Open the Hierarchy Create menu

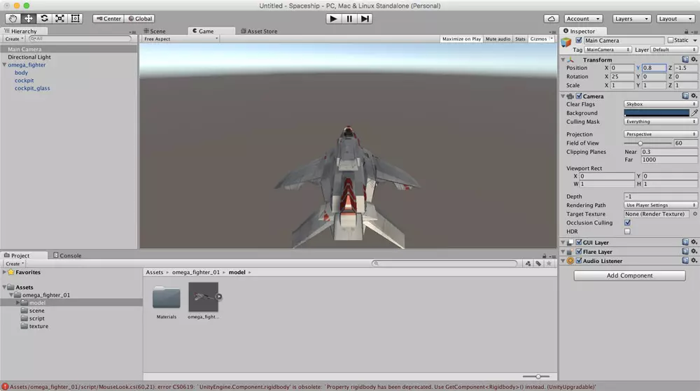[x=14, y=38]
